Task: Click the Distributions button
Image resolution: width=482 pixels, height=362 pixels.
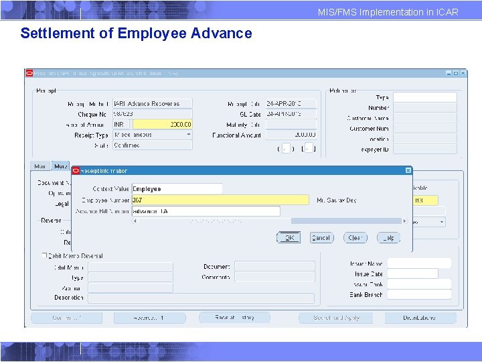Action: click(420, 318)
